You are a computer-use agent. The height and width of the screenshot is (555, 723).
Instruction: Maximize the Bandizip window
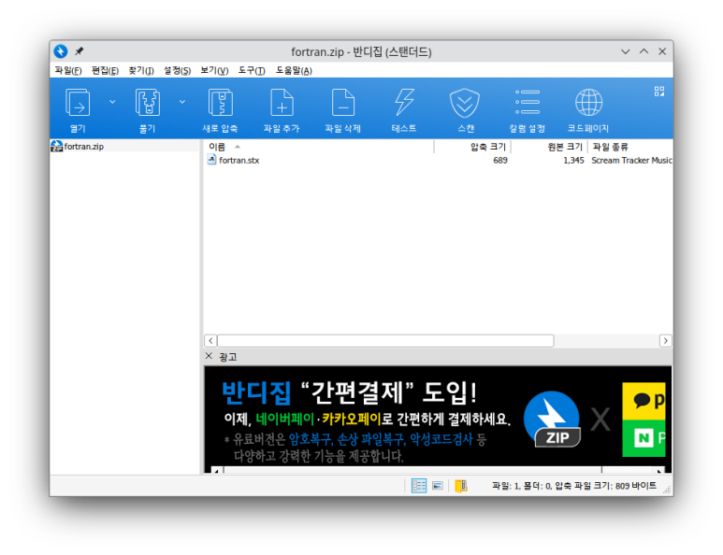(x=643, y=51)
